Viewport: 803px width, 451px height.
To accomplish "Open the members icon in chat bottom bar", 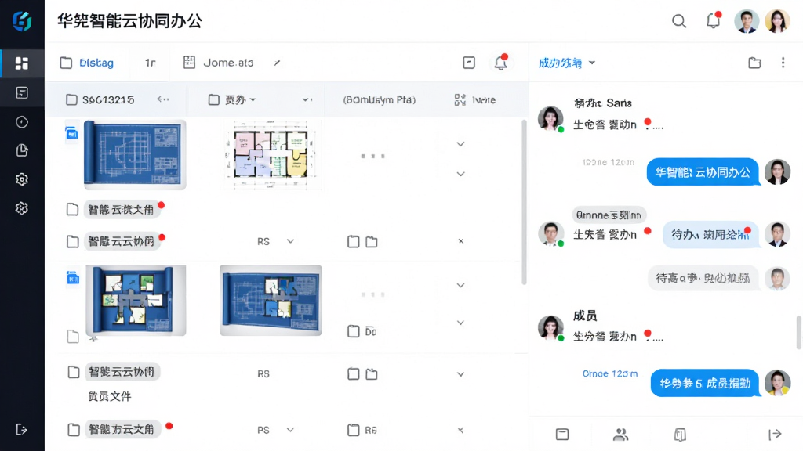I will tap(621, 435).
